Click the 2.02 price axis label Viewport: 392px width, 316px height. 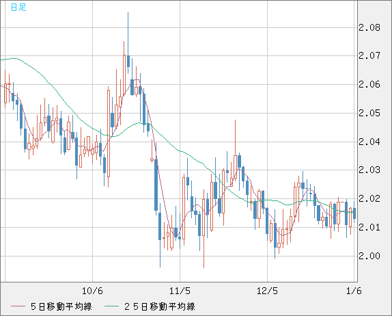(369, 198)
